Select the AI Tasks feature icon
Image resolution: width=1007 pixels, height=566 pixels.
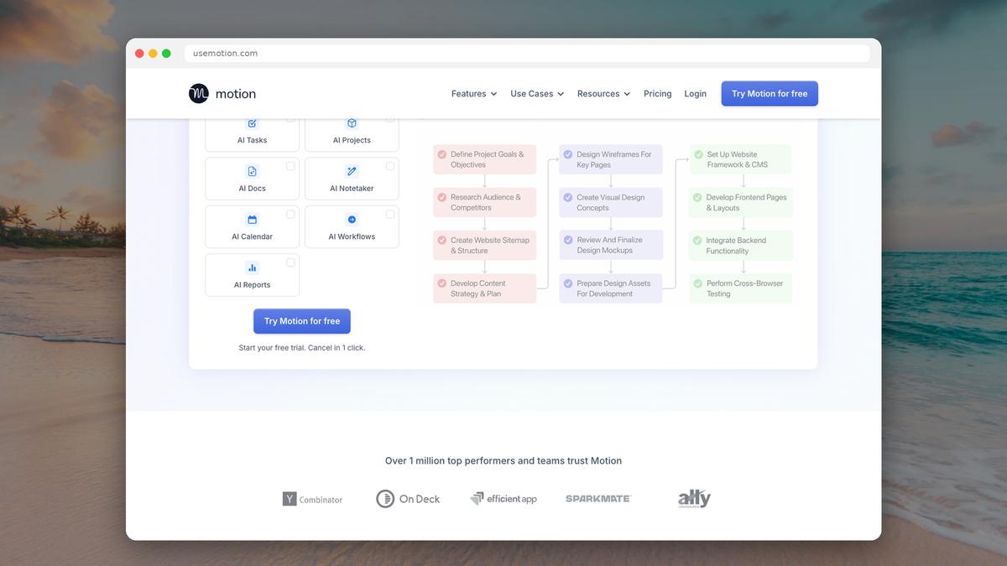point(252,122)
